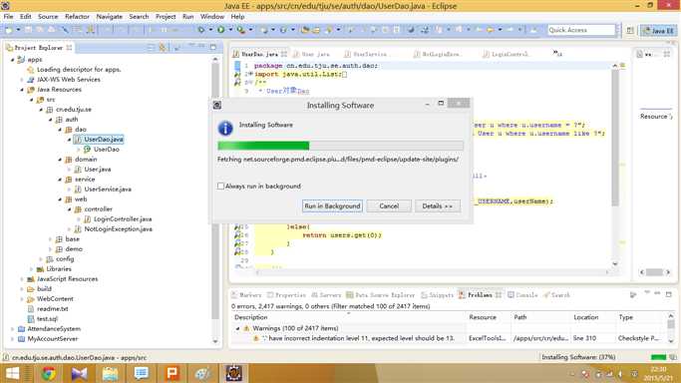Click the Open Perspective icon beside Java EE

[x=630, y=30]
